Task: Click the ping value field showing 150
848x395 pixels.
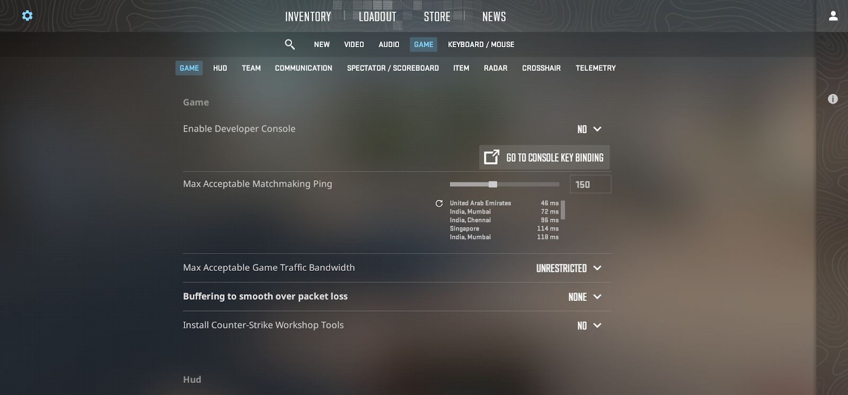Action: tap(590, 185)
